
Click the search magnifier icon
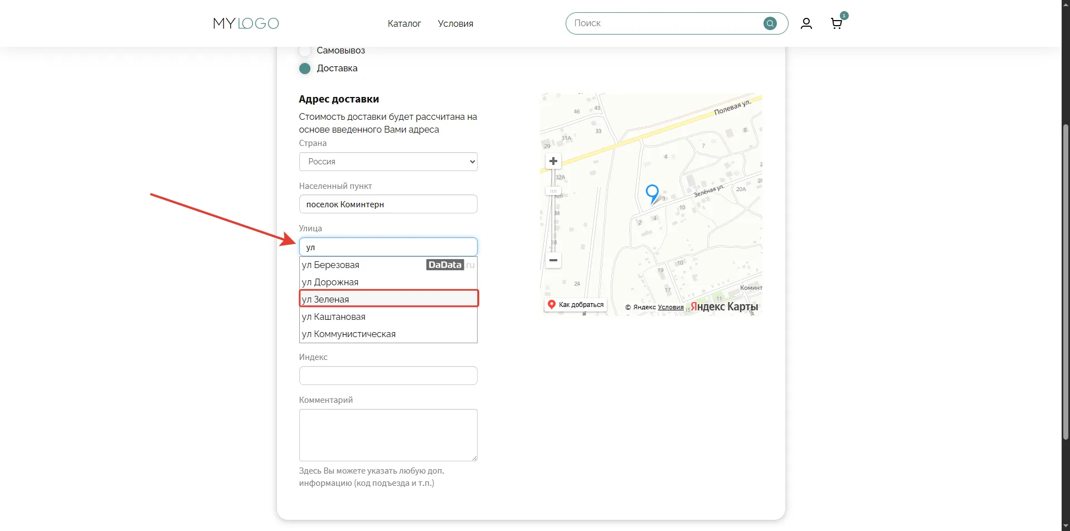coord(770,23)
